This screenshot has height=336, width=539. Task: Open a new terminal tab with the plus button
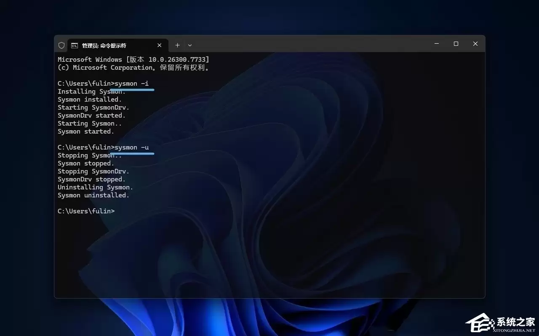(177, 45)
